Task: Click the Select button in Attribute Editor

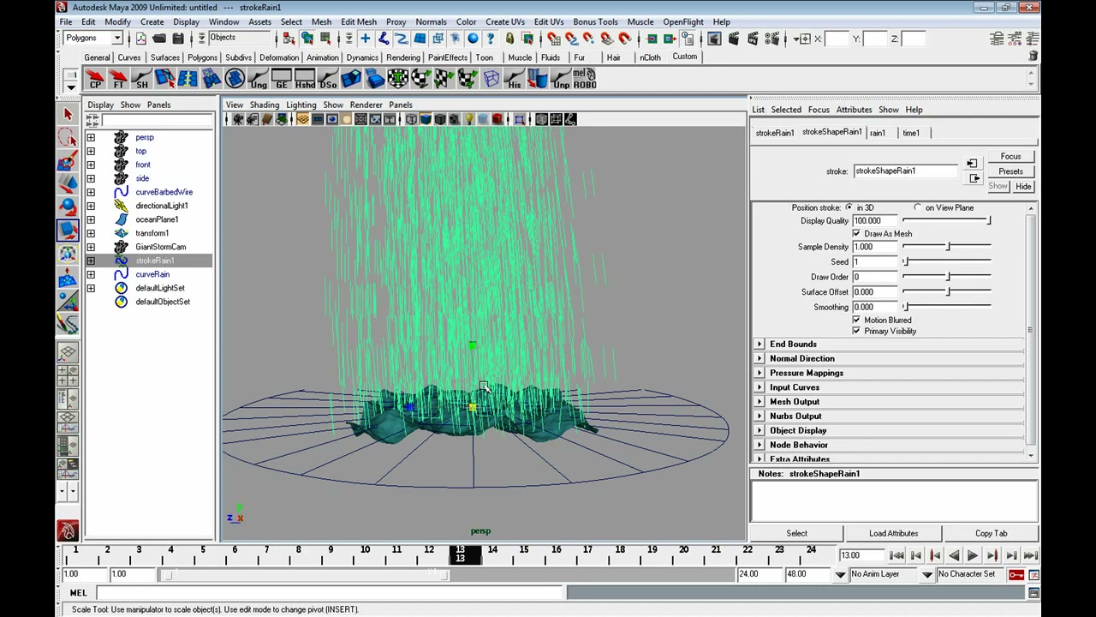Action: 796,533
